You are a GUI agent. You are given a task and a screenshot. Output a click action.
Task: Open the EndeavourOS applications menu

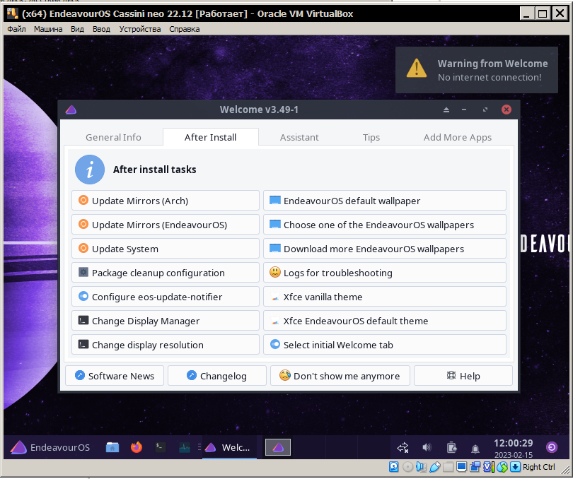tap(50, 447)
